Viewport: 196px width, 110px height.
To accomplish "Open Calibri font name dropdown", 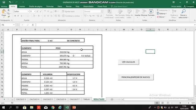I will click(x=28, y=12).
